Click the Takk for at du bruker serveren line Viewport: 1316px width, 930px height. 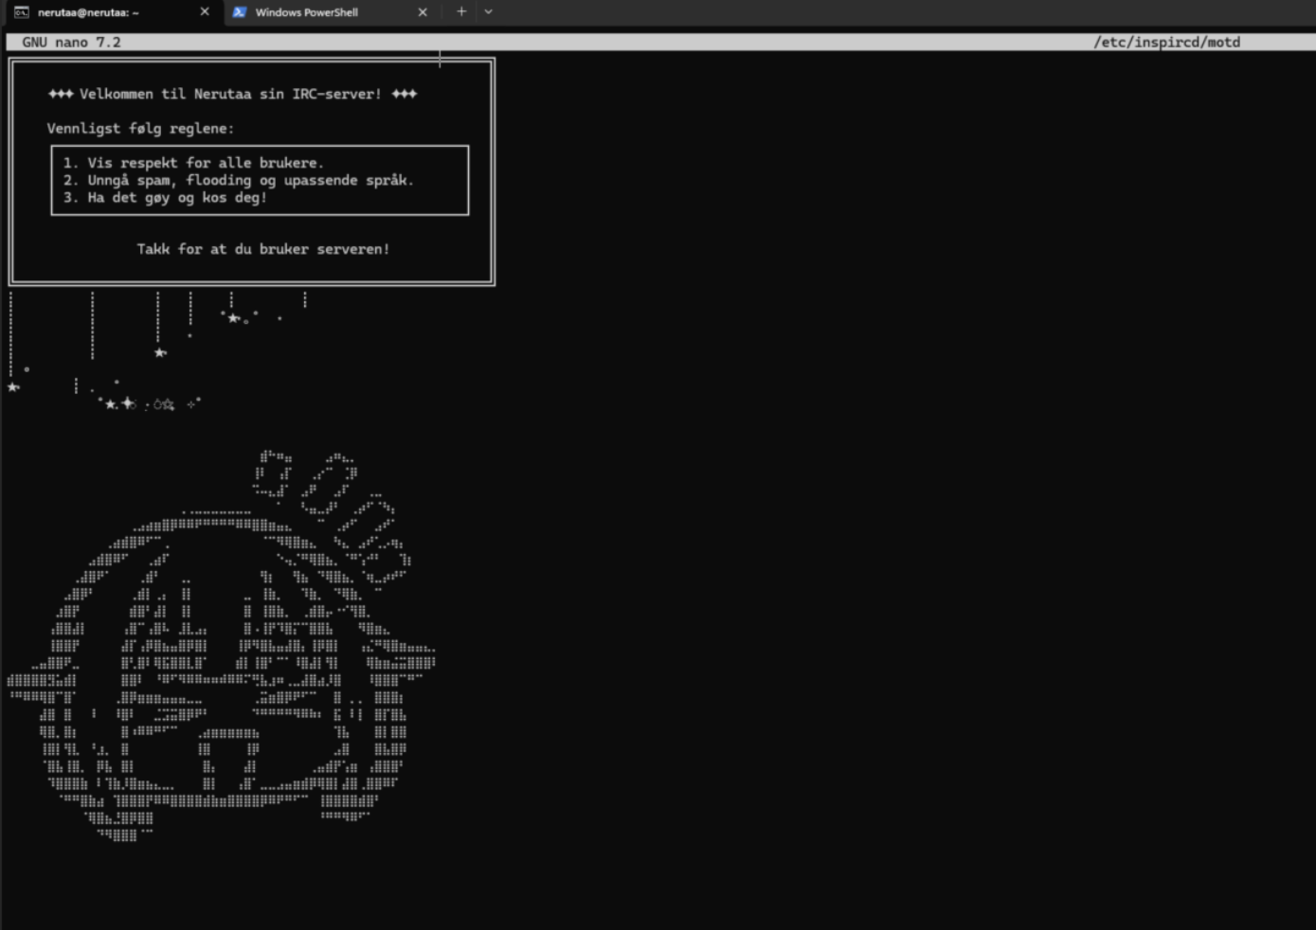[x=262, y=249]
